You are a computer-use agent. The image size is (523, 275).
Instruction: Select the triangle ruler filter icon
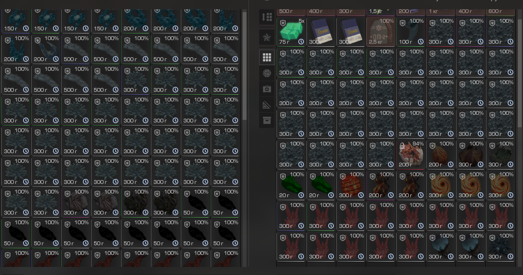[267, 105]
